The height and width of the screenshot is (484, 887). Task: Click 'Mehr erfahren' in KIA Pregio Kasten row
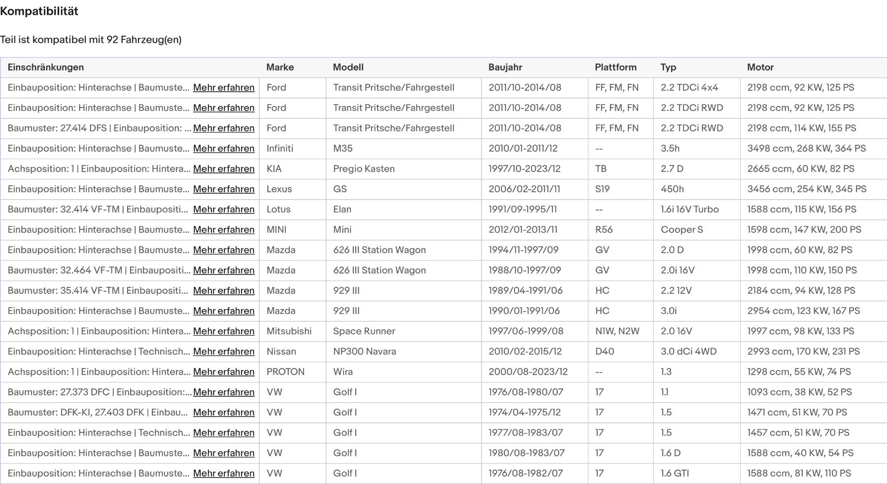pyautogui.click(x=224, y=169)
